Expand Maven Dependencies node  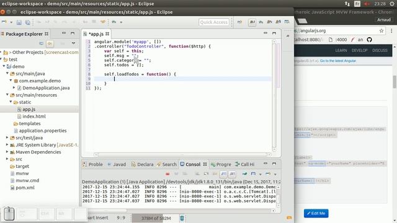[7, 152]
